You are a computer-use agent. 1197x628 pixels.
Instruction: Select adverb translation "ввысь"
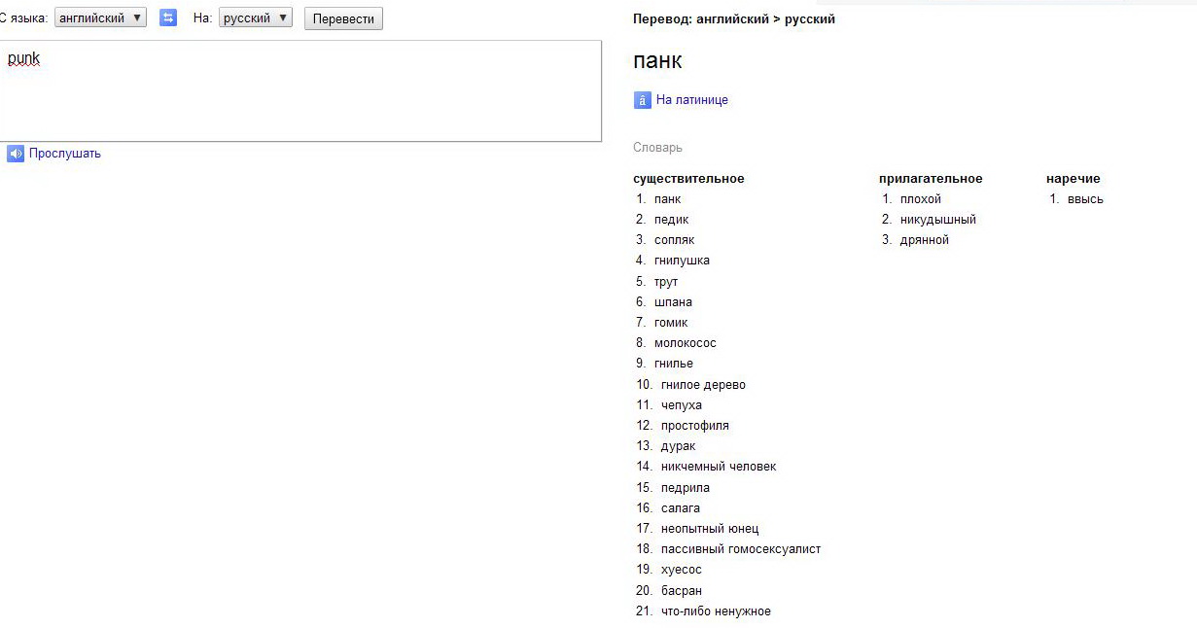point(1085,199)
